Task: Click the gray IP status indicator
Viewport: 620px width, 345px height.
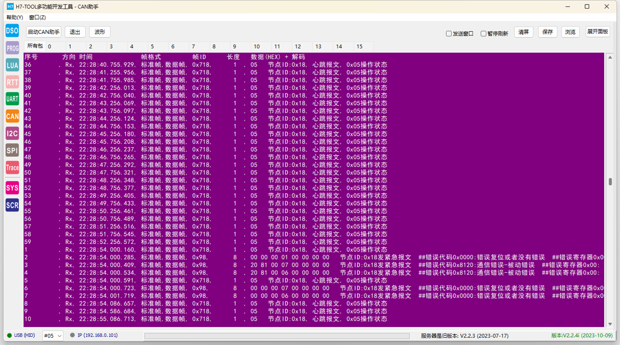Action: (72, 336)
